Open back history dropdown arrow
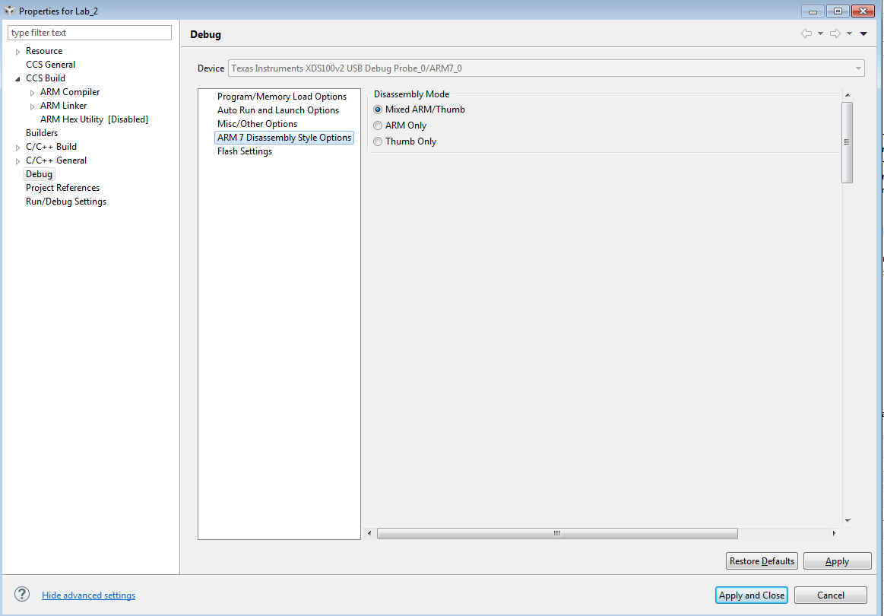The height and width of the screenshot is (616, 884). (820, 34)
